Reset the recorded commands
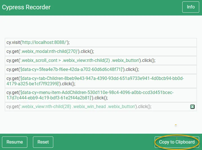Viewport: 202px width, 150px height. pos(43,142)
